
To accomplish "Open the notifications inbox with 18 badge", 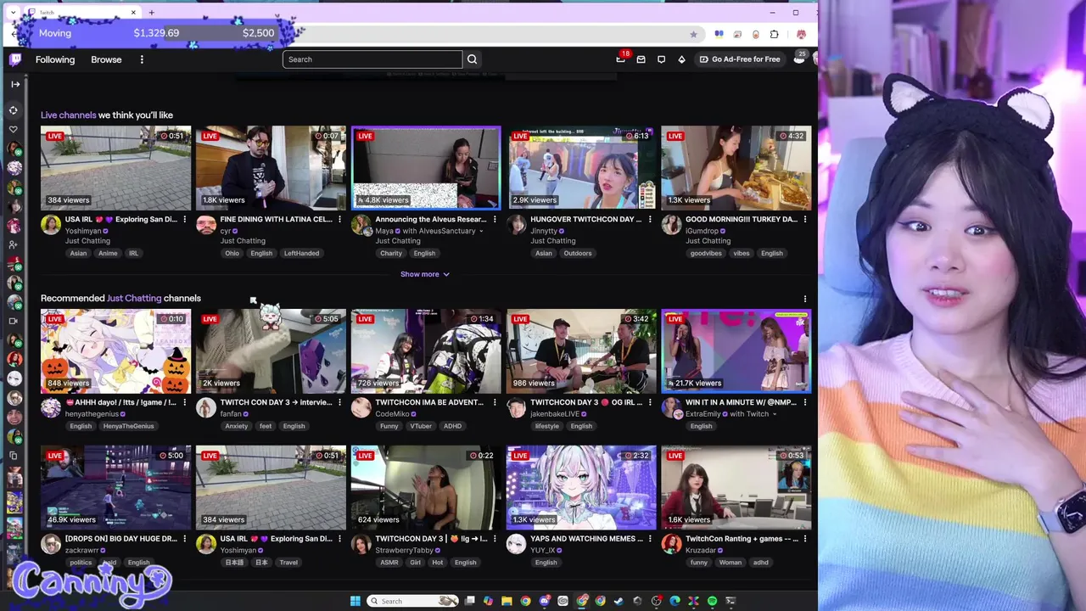I will pos(621,59).
